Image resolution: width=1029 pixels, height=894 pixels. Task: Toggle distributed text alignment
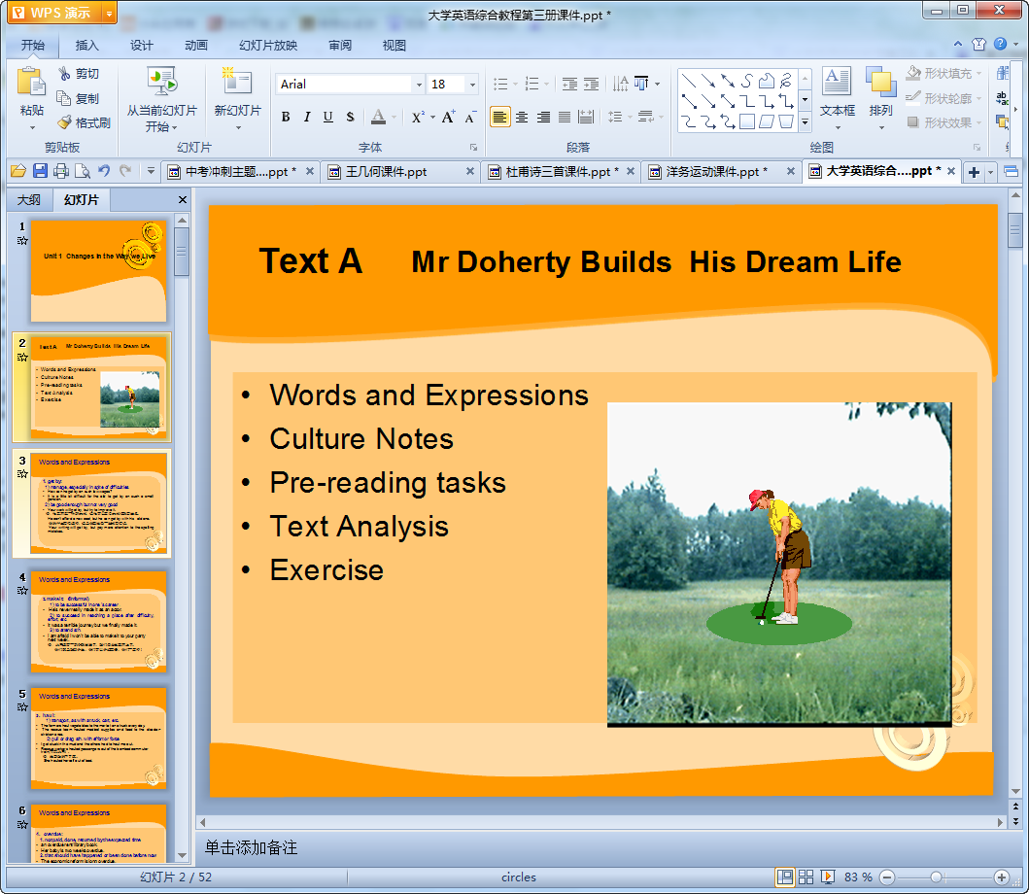point(586,117)
